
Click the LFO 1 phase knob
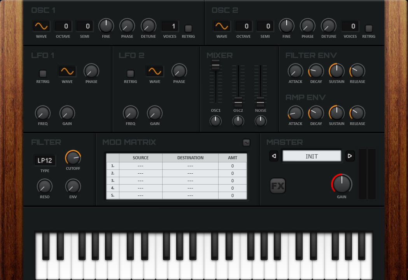coord(91,71)
